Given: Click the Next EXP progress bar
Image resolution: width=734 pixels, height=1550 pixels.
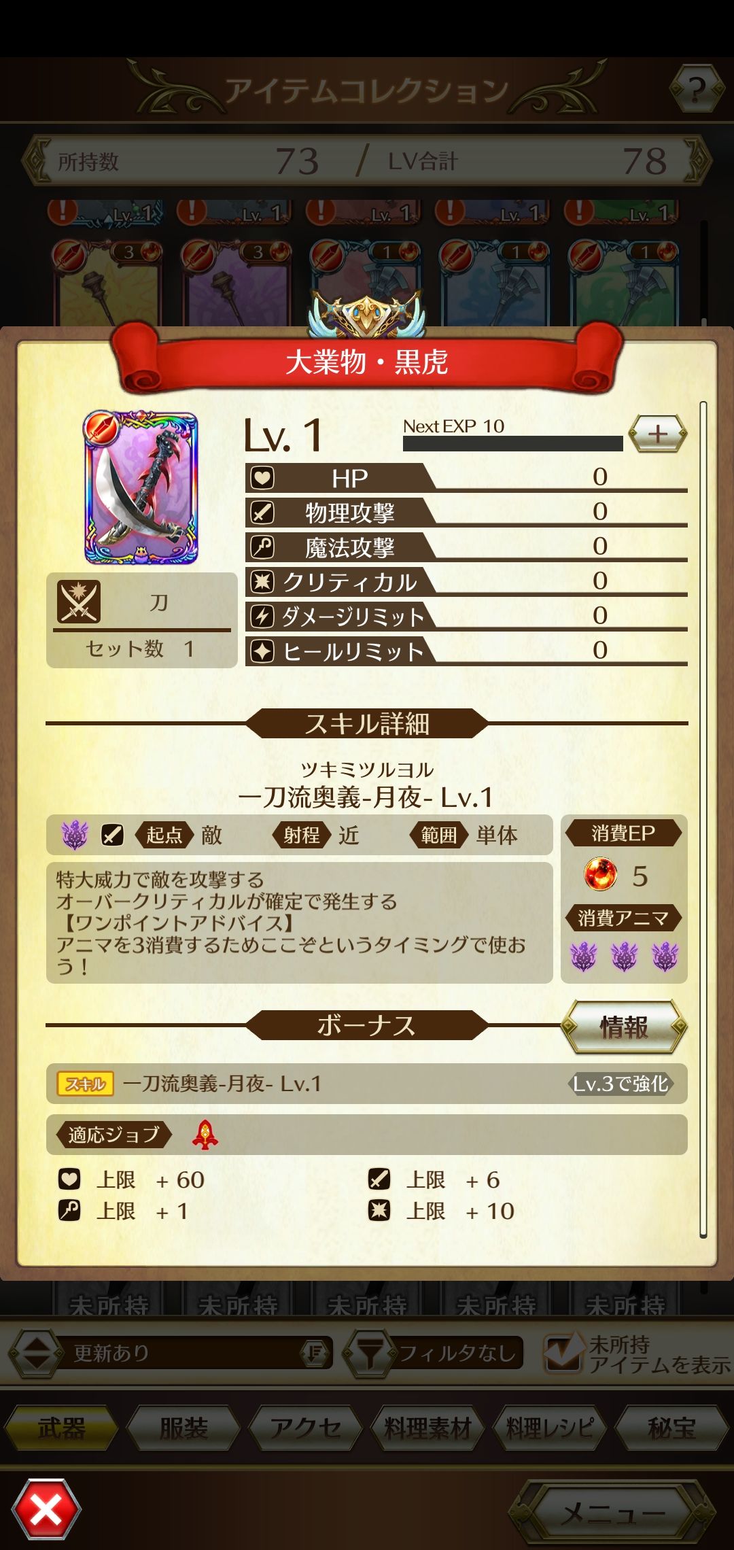Looking at the screenshot, I should click(512, 443).
